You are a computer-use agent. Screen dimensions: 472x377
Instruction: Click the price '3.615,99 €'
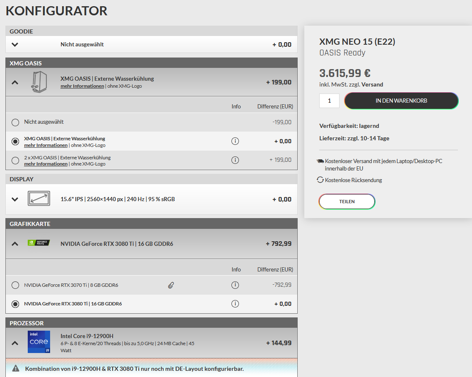[344, 73]
